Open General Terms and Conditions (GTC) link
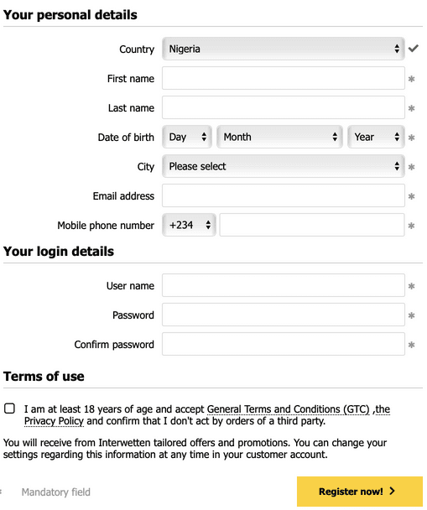427x510 pixels. (288, 409)
